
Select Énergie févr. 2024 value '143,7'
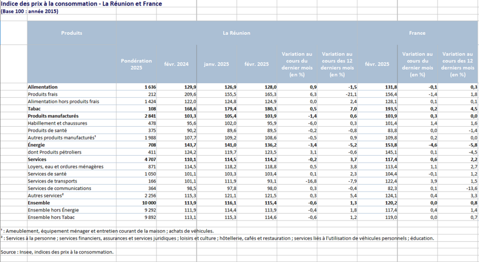[x=190, y=145]
